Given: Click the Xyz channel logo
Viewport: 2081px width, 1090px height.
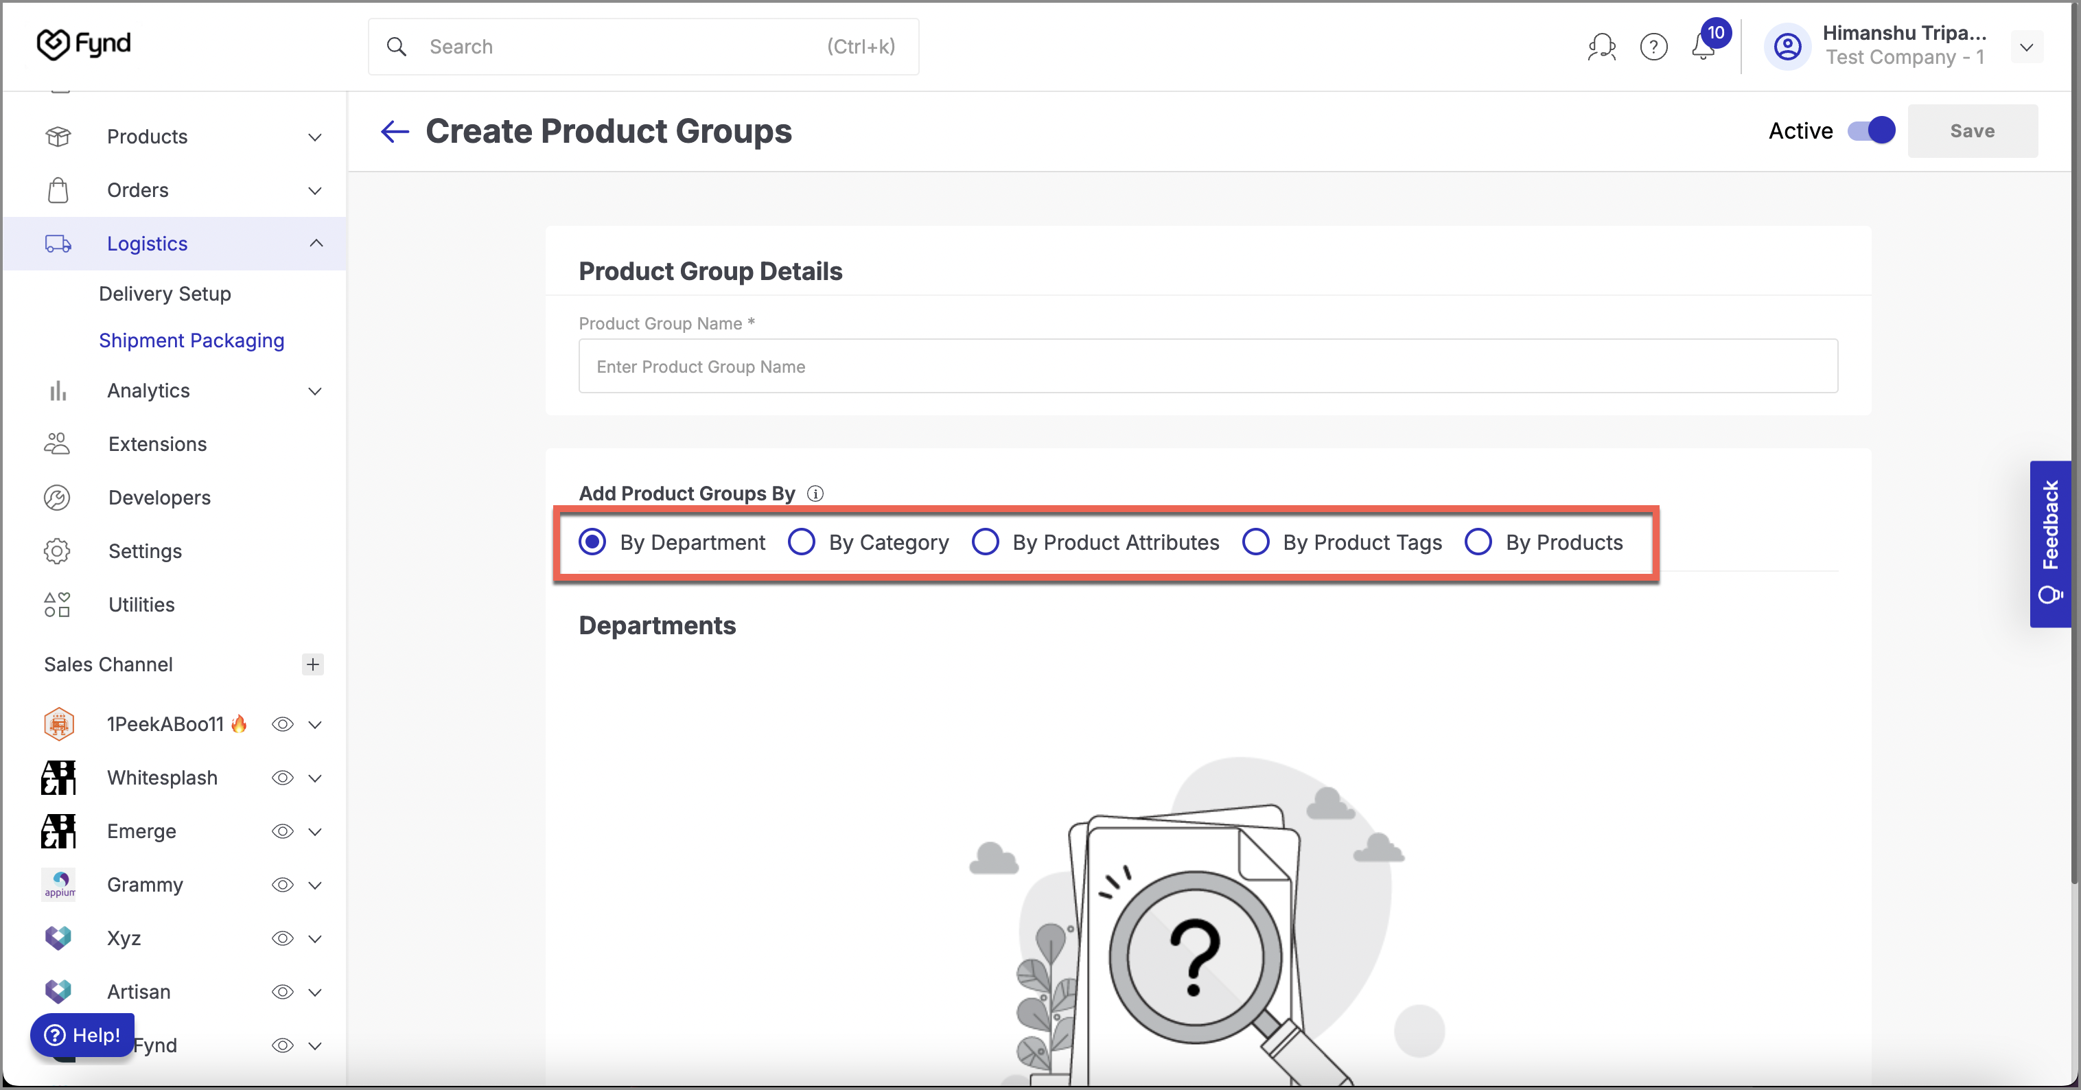Looking at the screenshot, I should click(x=59, y=938).
